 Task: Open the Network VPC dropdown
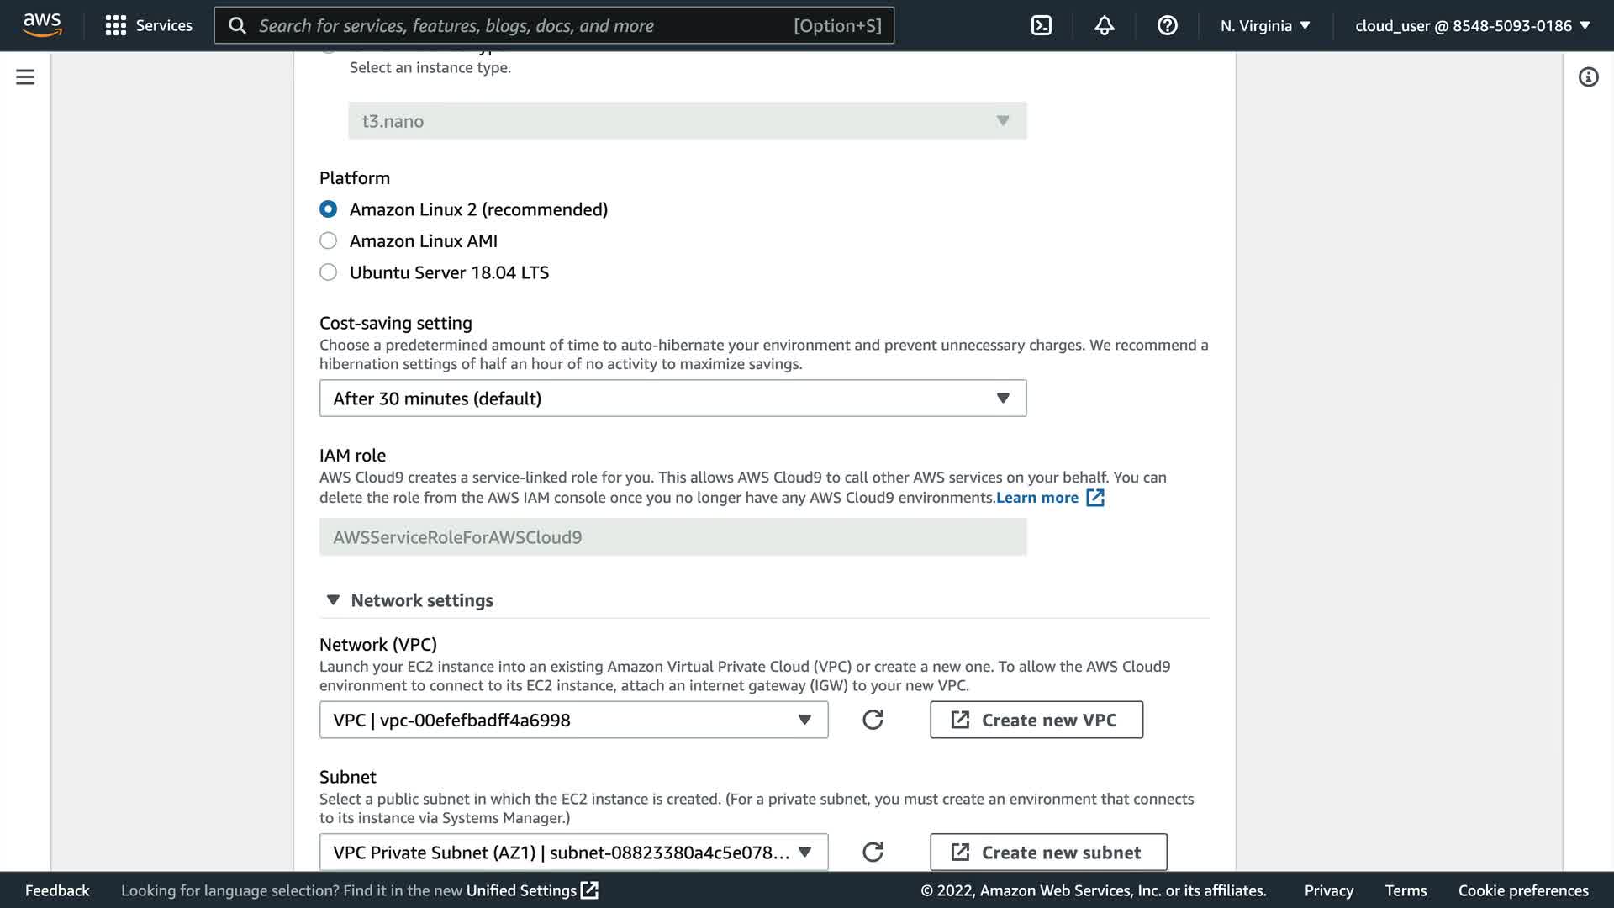(573, 720)
